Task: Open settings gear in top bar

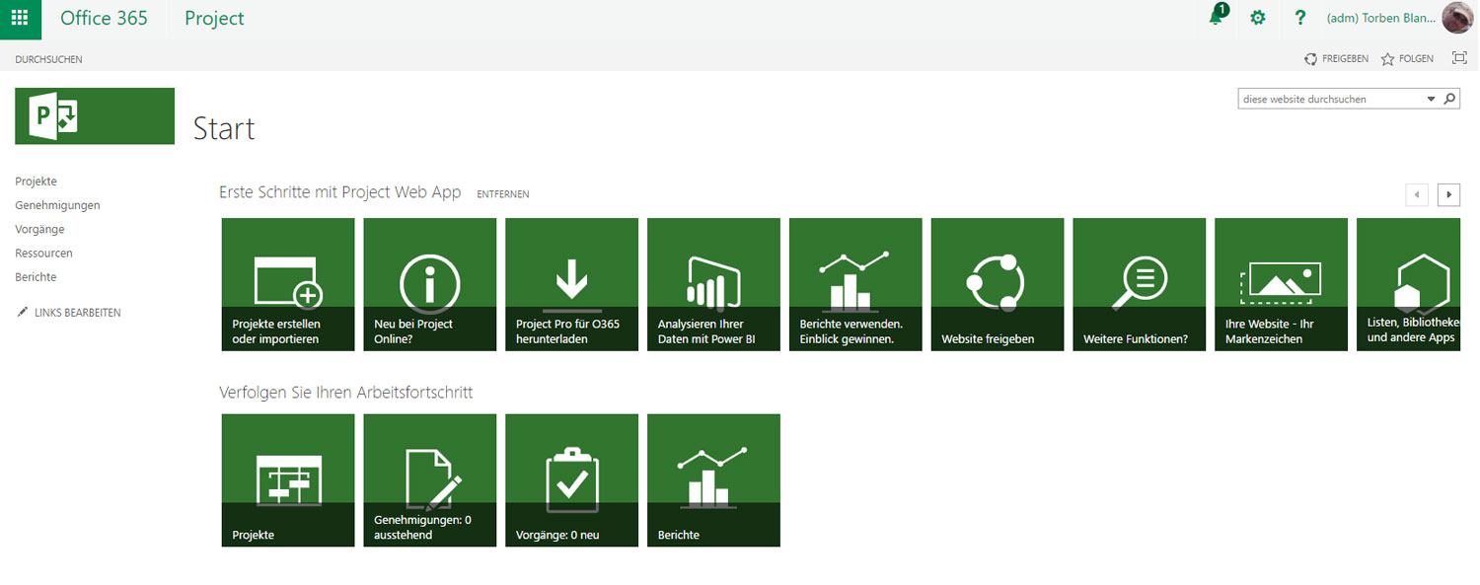Action: coord(1257,18)
